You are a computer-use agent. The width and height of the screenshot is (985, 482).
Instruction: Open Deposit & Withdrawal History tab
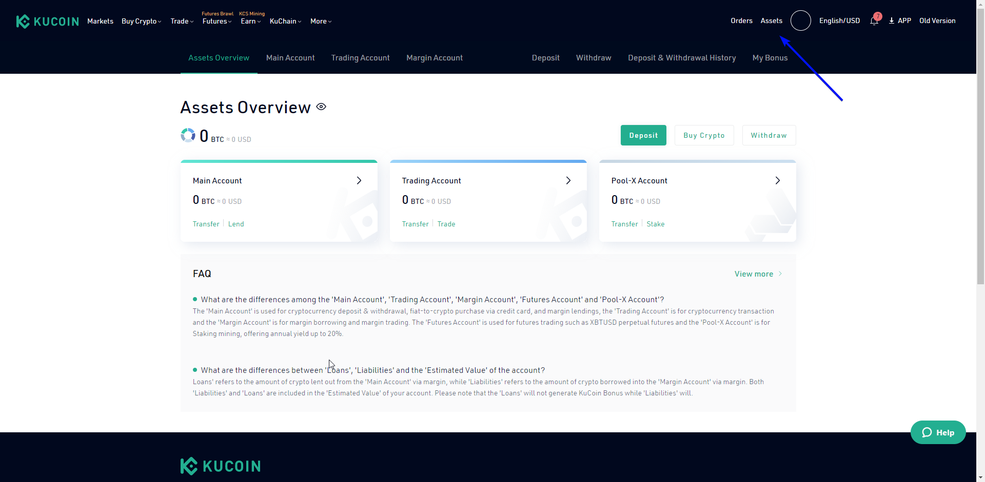click(x=681, y=58)
